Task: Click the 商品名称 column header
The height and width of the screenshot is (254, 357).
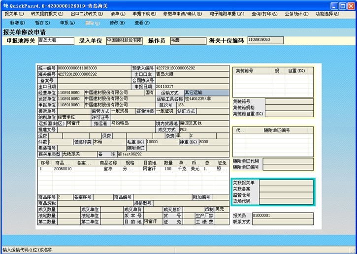Action: [108, 163]
